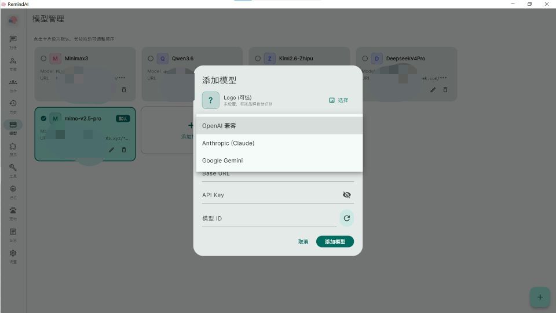Screen dimensions: 556x313
Task: Select the Kimi2.6-Zhipu radio button
Action: [x=258, y=59]
